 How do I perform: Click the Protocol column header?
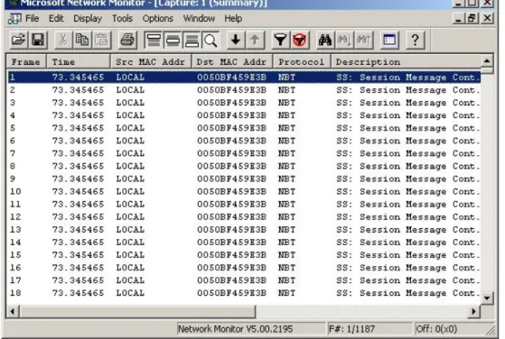pyautogui.click(x=302, y=61)
